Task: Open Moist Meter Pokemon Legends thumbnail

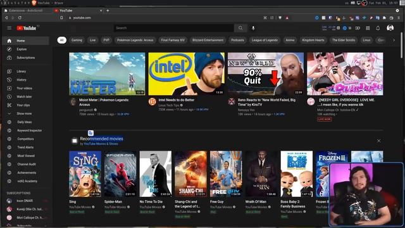Action: tap(107, 74)
